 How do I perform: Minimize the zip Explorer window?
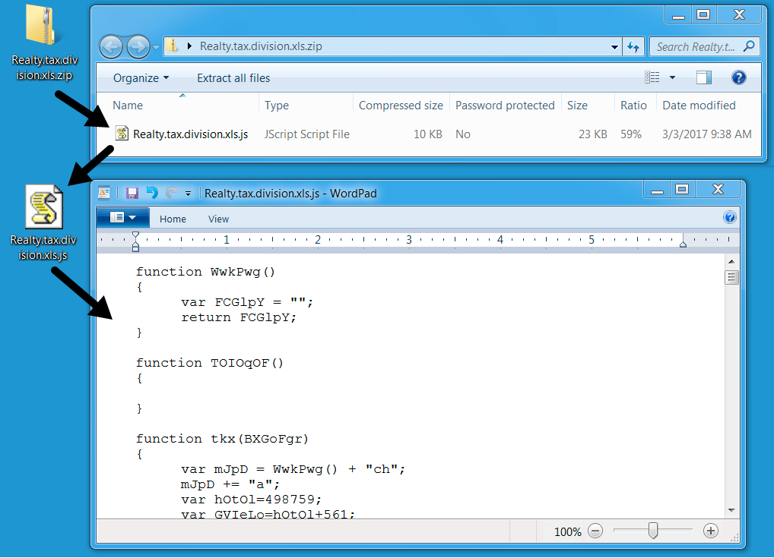(678, 15)
